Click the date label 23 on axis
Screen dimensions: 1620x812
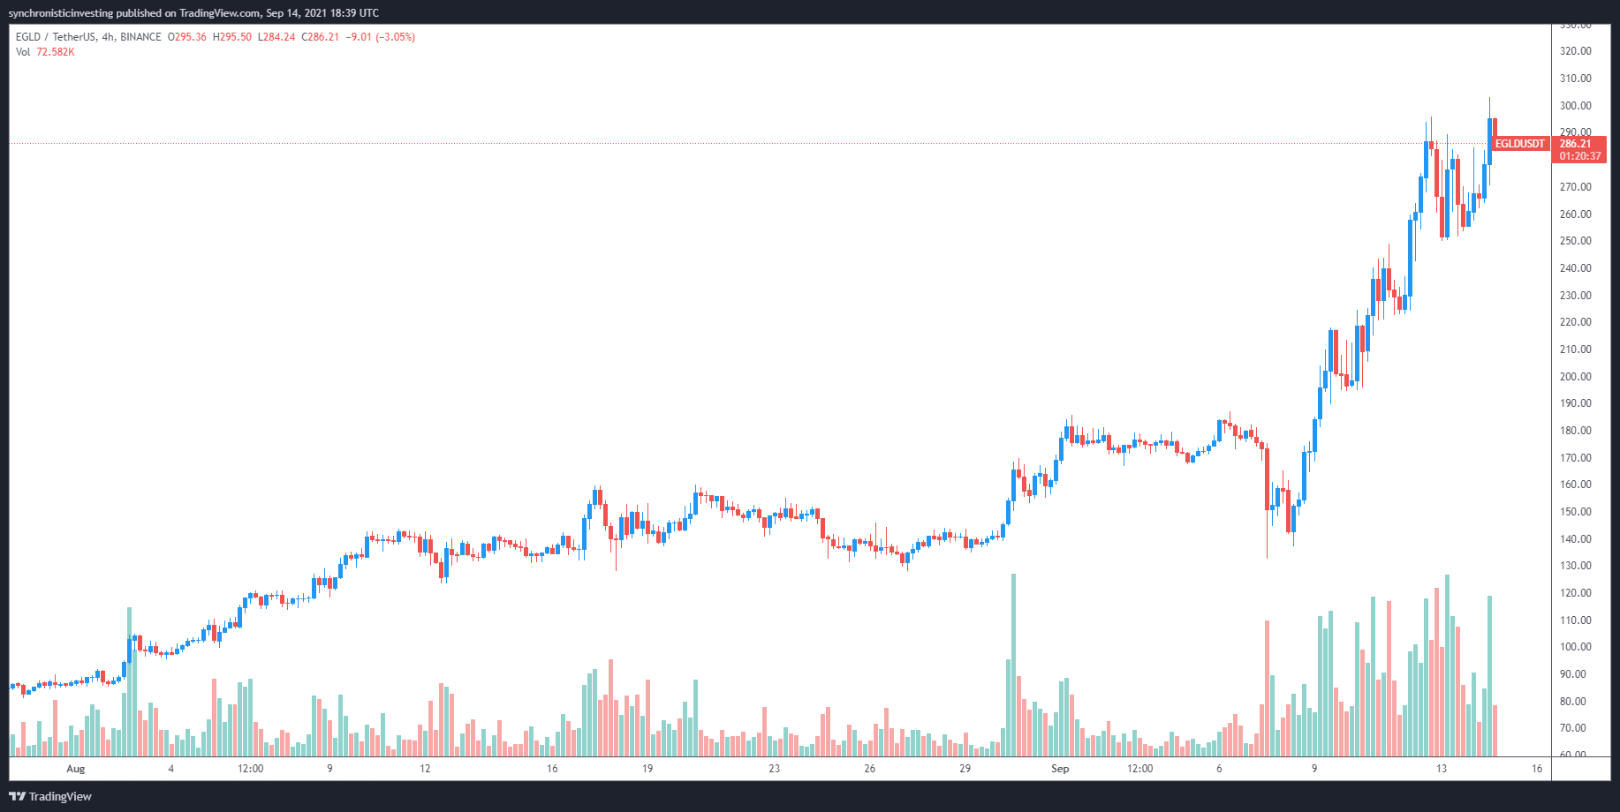tap(774, 769)
